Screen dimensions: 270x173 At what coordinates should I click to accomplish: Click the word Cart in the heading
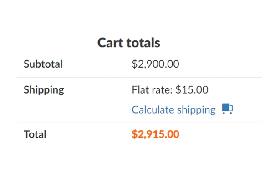pos(111,43)
